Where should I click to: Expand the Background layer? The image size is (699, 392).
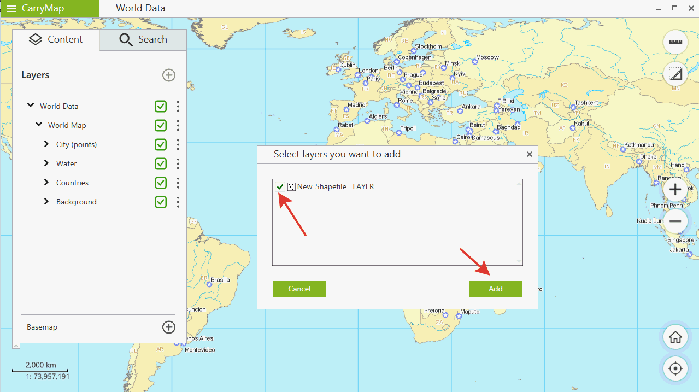pyautogui.click(x=46, y=202)
